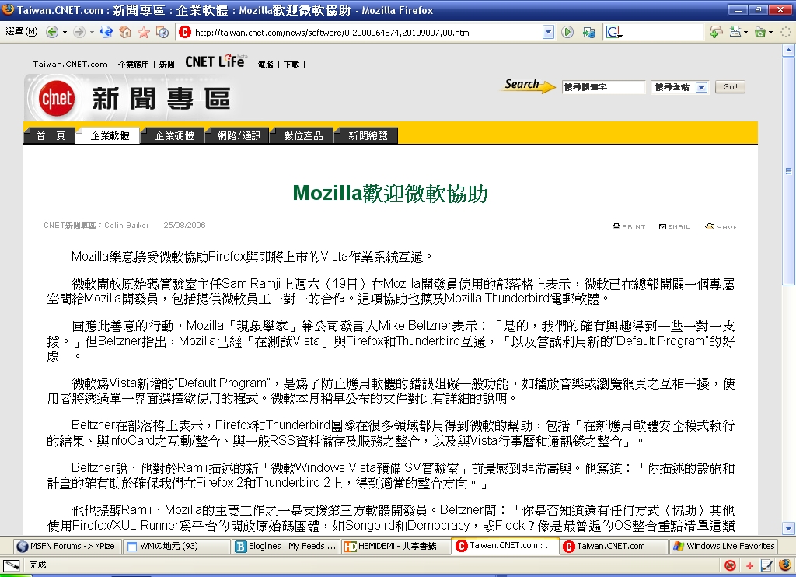This screenshot has height=577, width=796.
Task: Click the article's PRINT icon
Action: 629,226
